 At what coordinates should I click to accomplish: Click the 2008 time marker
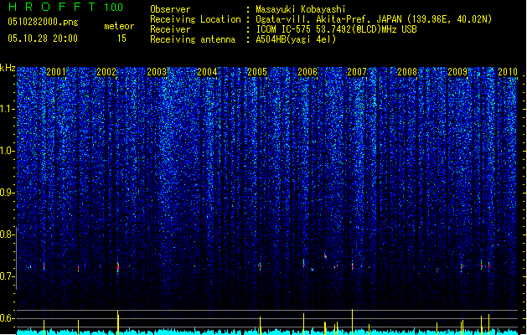click(x=407, y=72)
